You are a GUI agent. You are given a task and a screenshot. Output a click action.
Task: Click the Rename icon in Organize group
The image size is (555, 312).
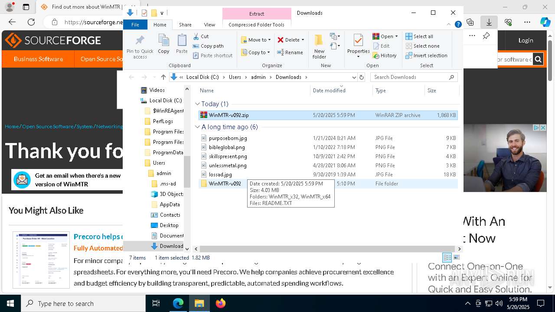(281, 52)
